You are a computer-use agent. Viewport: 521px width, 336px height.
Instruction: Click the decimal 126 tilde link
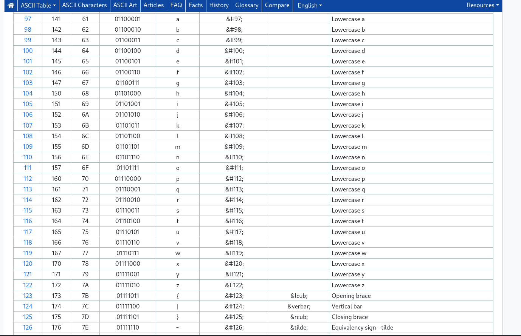click(x=28, y=327)
